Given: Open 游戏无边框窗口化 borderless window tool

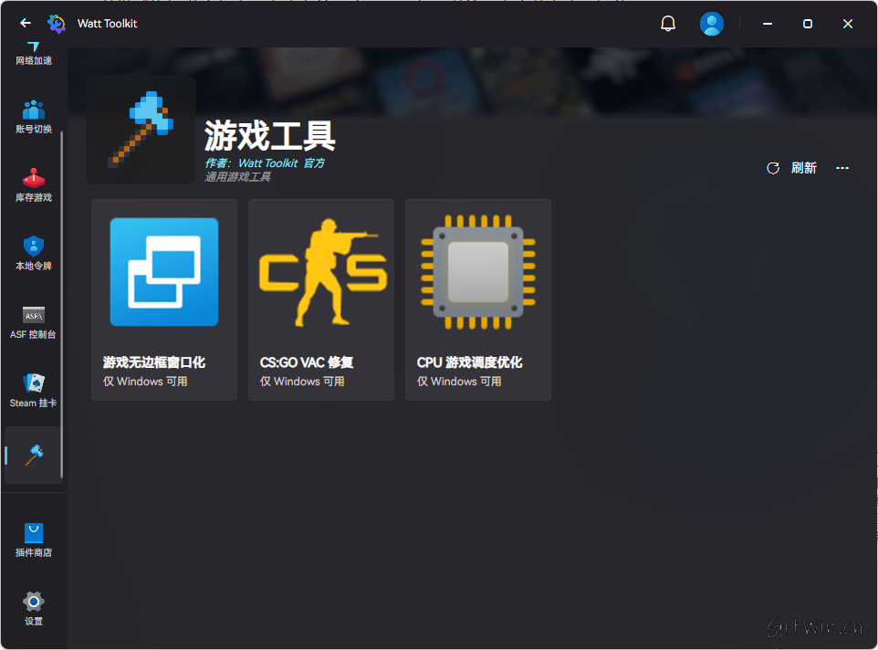Looking at the screenshot, I should (x=164, y=300).
